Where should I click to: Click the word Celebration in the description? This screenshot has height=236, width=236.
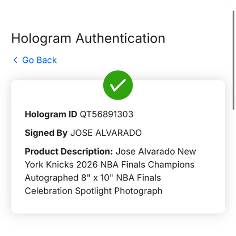49,191
